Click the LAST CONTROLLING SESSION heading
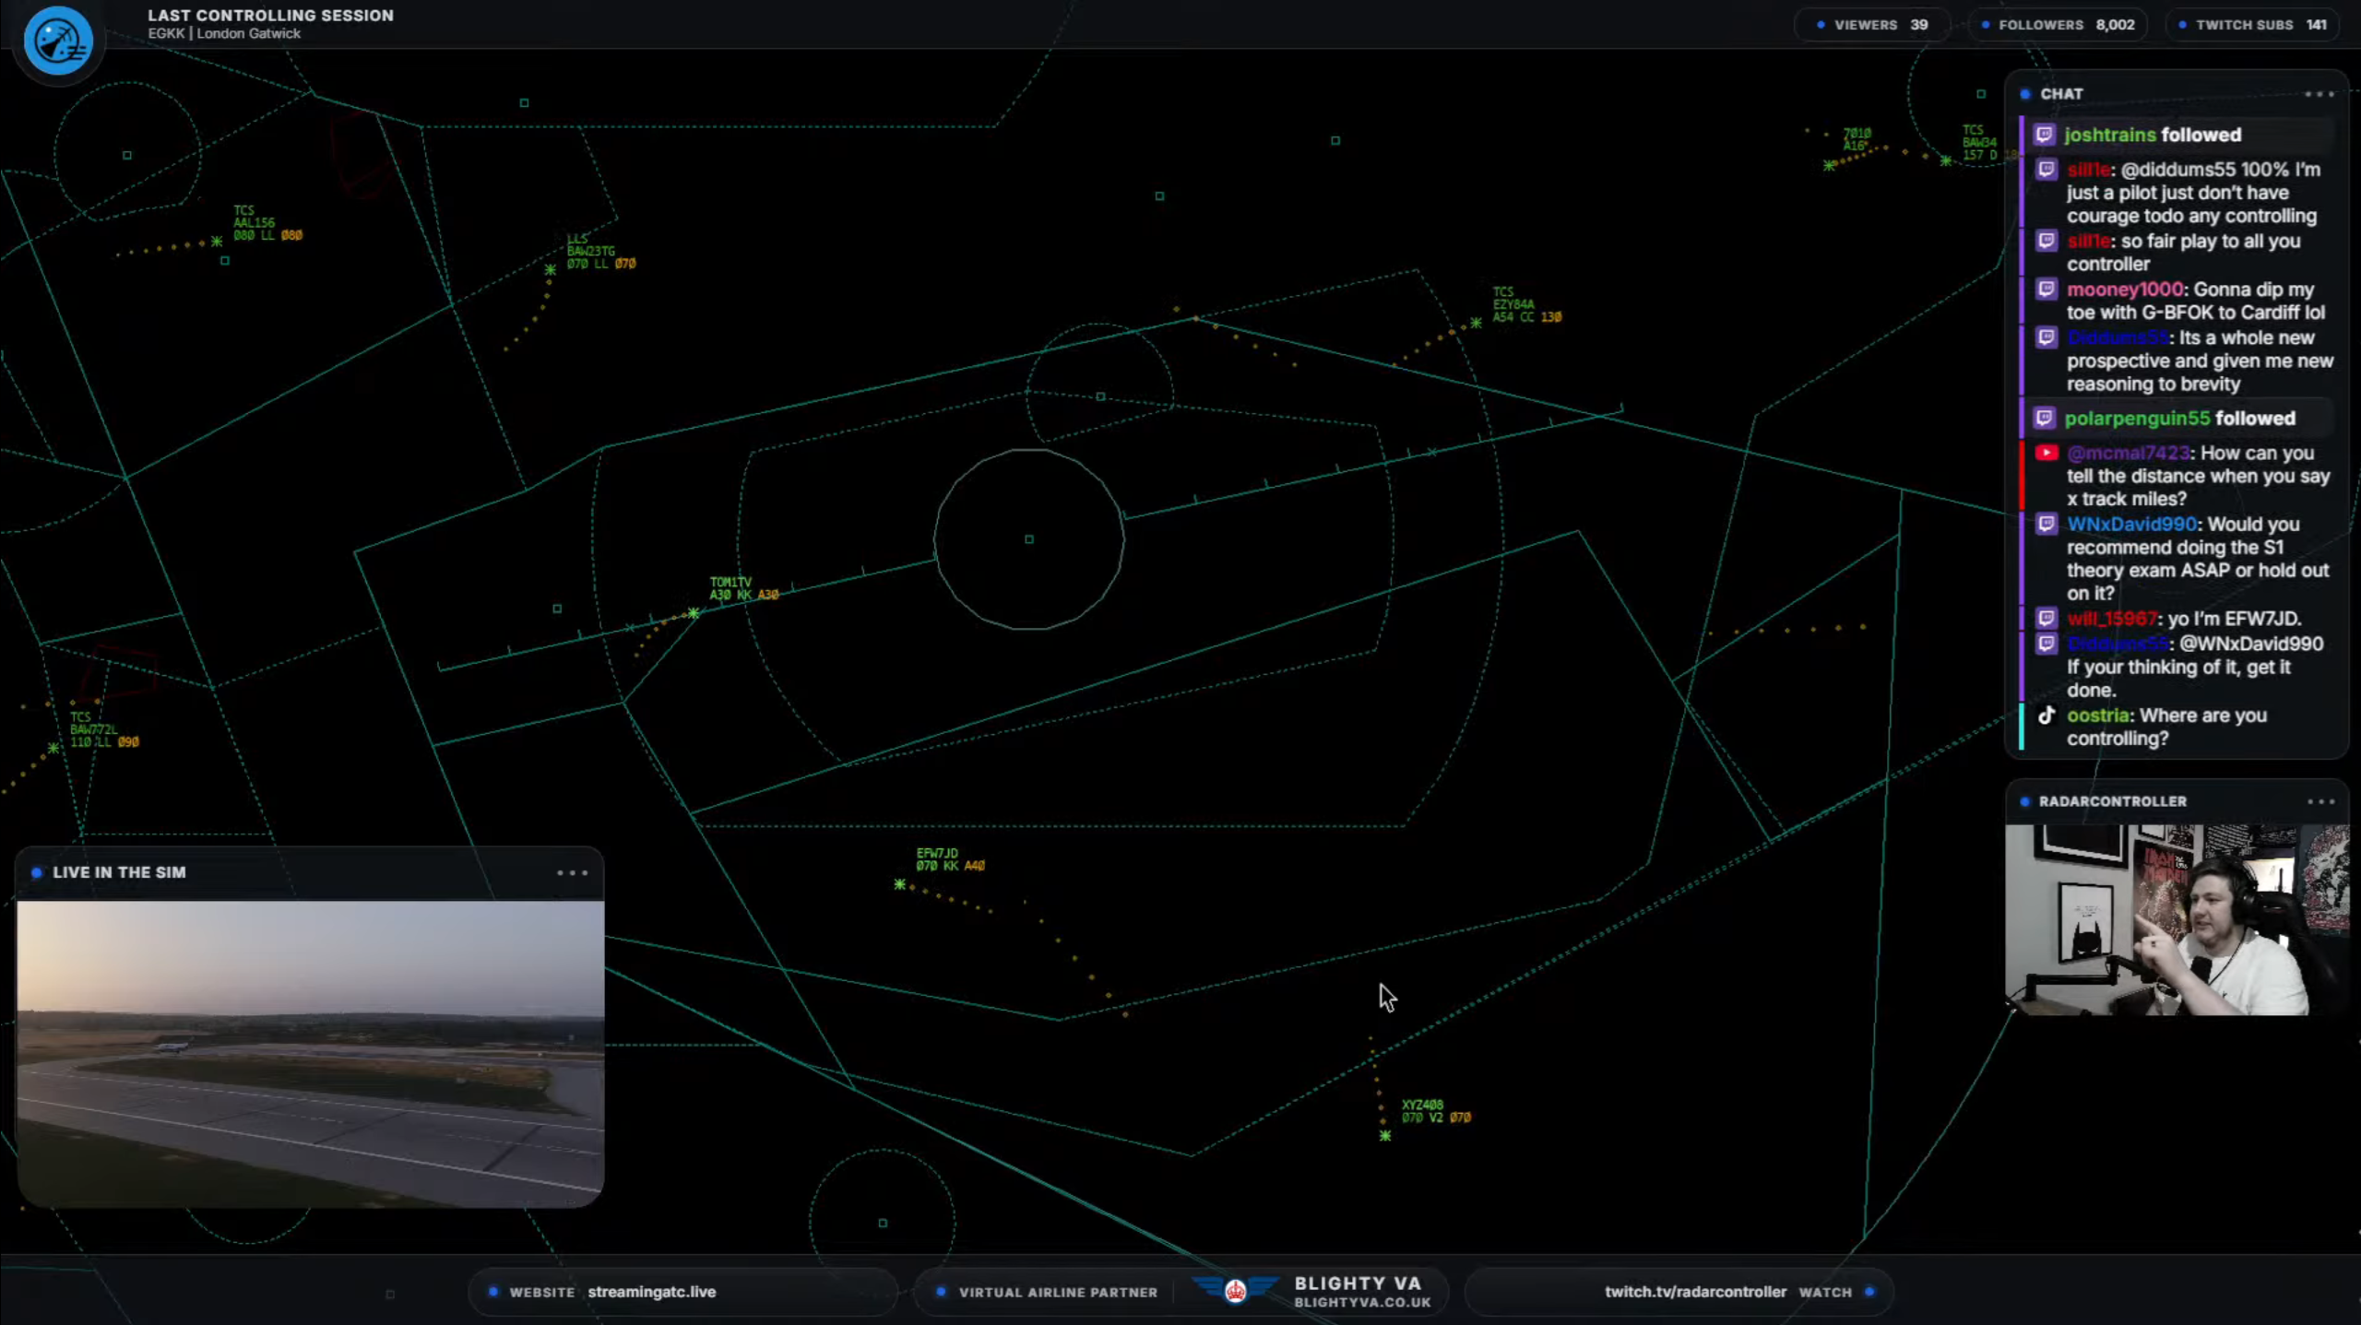Screen dimensions: 2361x1325 (270, 15)
